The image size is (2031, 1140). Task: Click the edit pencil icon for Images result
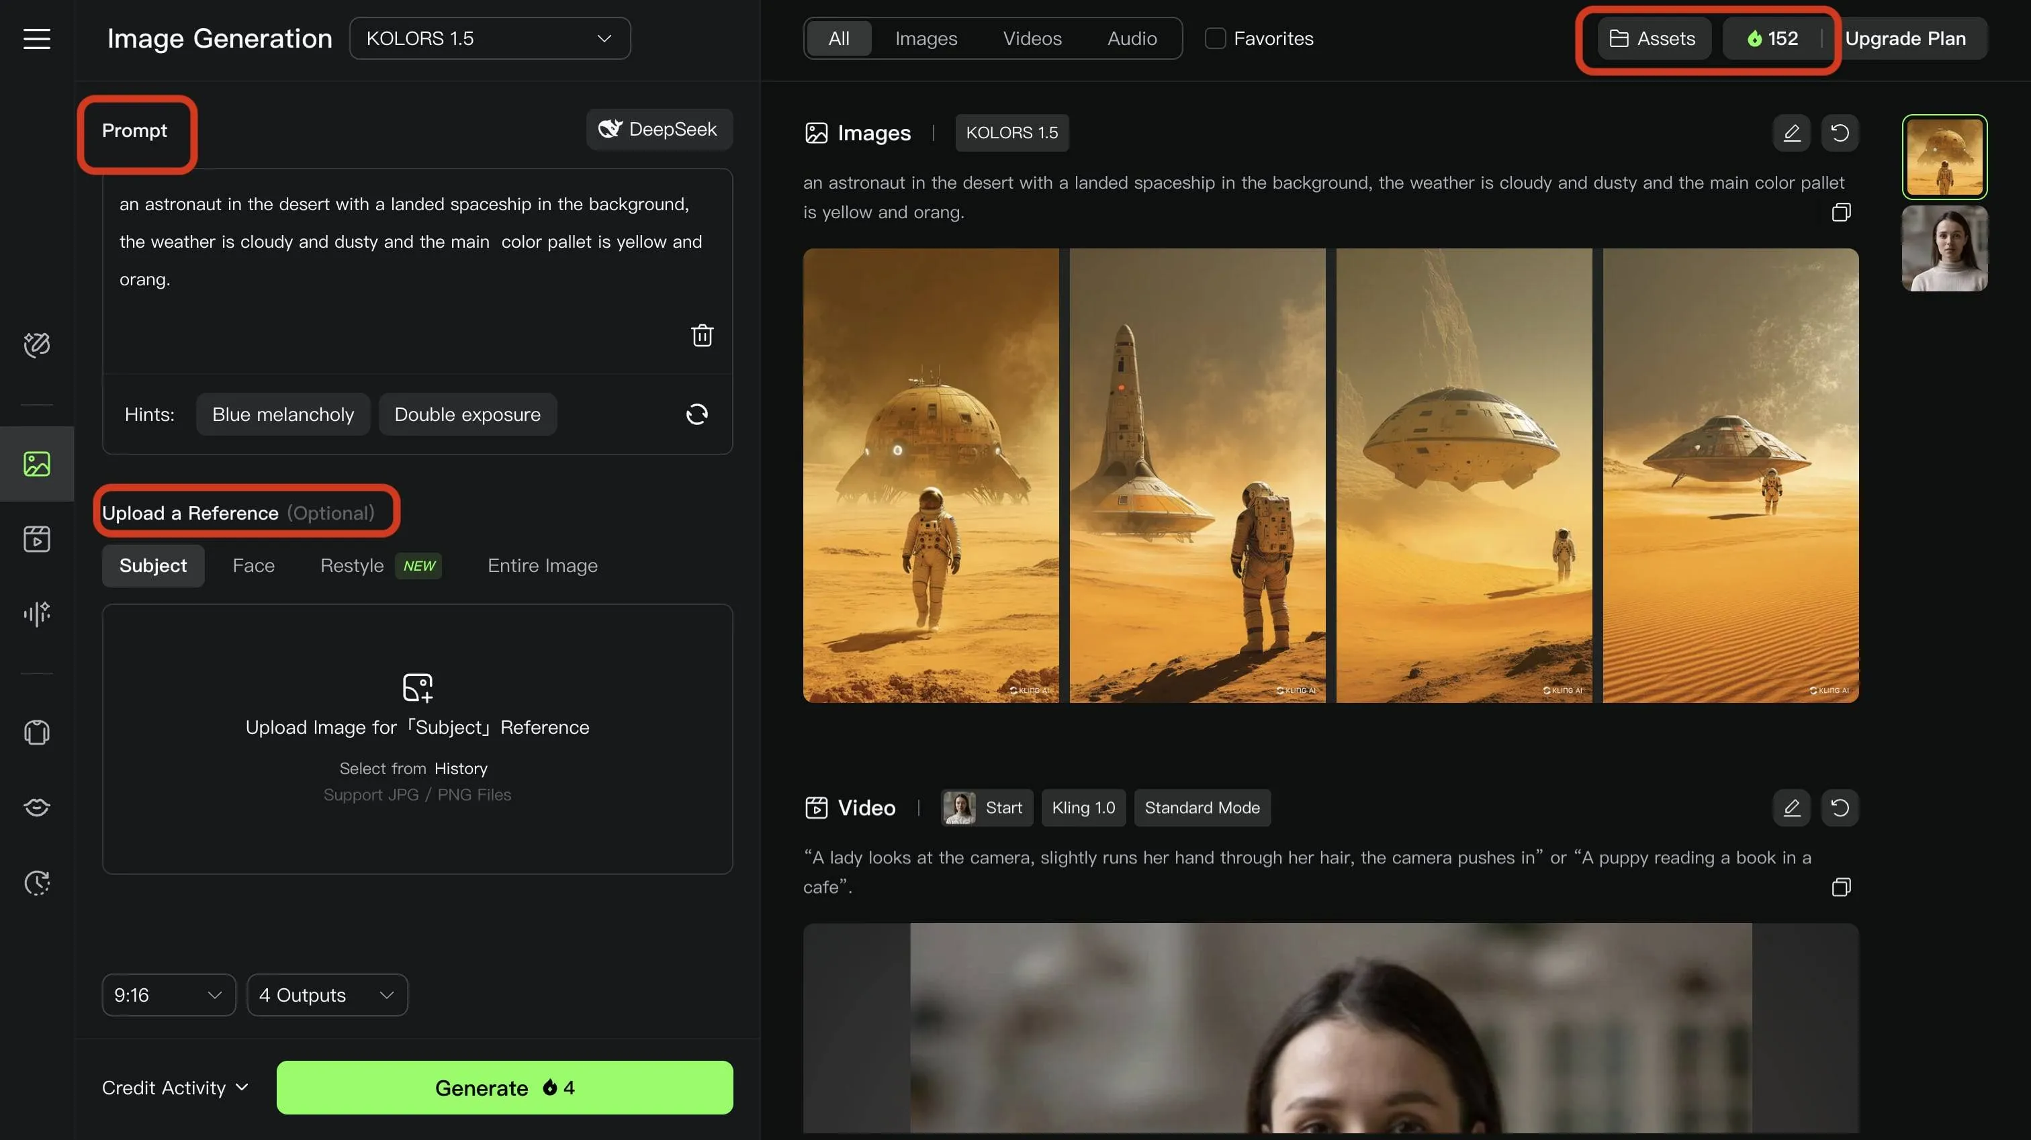[1791, 132]
